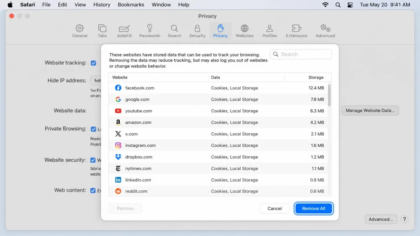Select the youtube.com row name

pyautogui.click(x=139, y=111)
